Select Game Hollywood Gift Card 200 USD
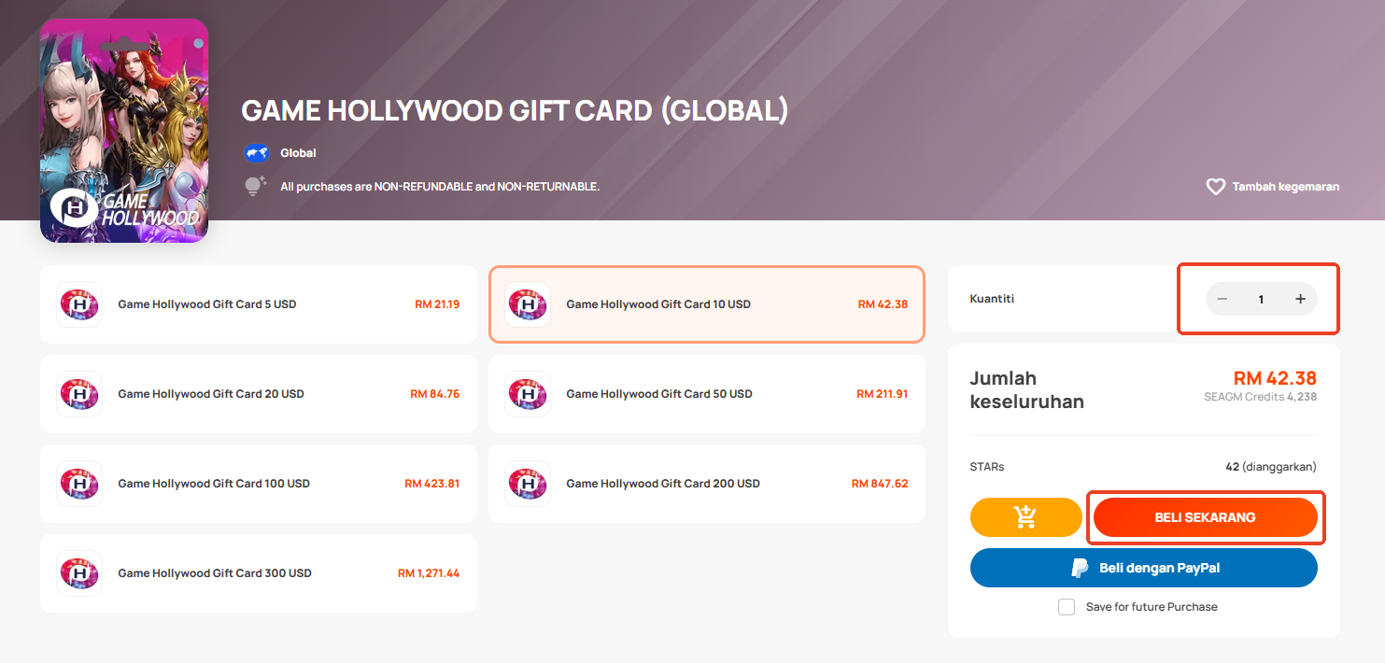 707,484
